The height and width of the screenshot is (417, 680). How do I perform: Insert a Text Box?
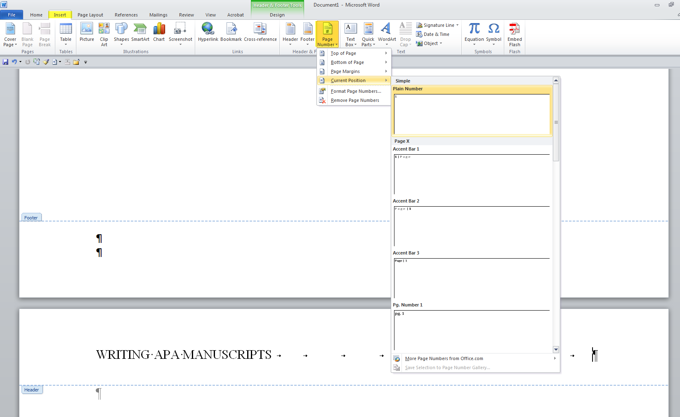pos(351,35)
